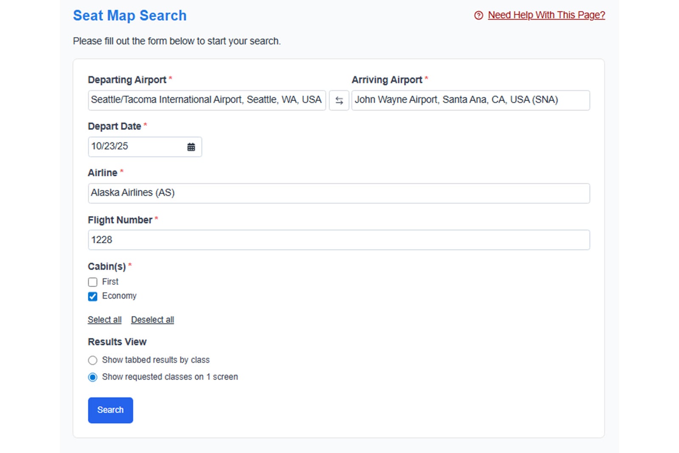679x453 pixels.
Task: Focus the Depart Date text box
Action: tap(136, 147)
